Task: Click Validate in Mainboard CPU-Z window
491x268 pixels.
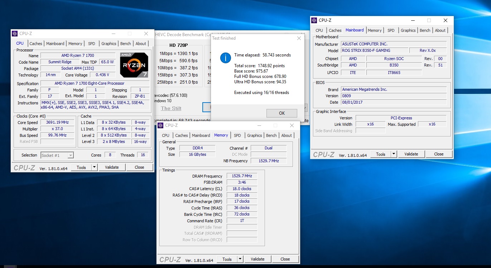Action: 411,154
